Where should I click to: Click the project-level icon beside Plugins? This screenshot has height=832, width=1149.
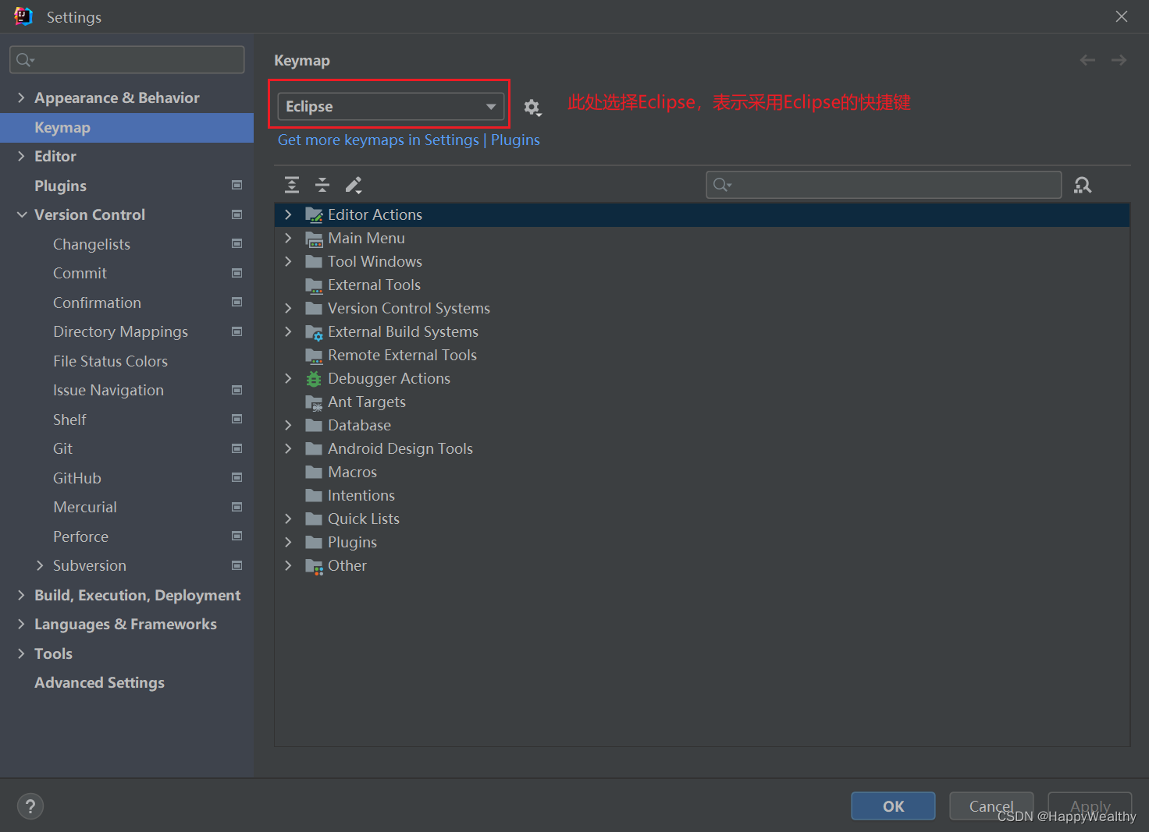(237, 186)
